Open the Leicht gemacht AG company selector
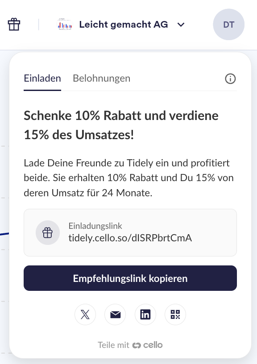This screenshot has width=257, height=364. tap(121, 25)
